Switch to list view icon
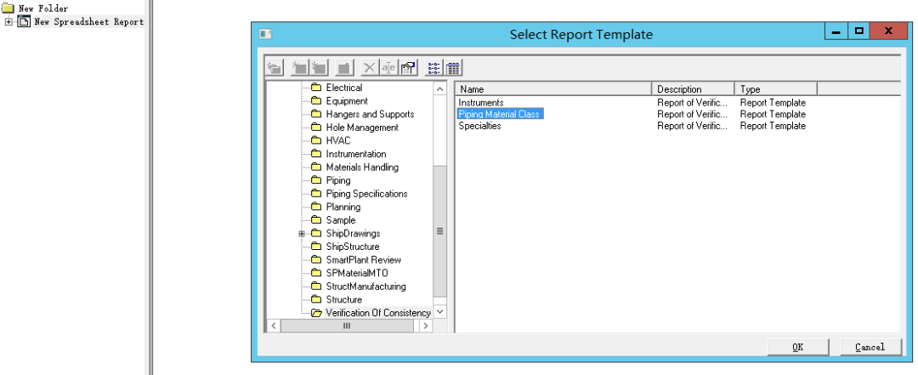 tap(433, 67)
